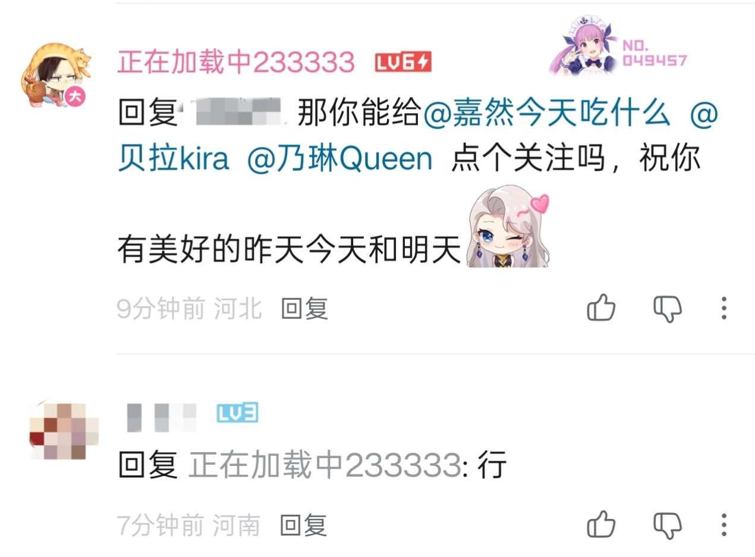Reply to the 9分钟前 河北 comment

click(x=304, y=309)
